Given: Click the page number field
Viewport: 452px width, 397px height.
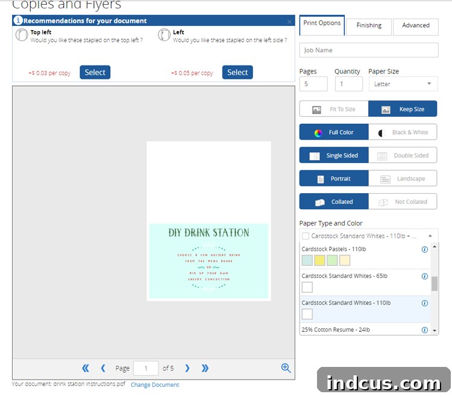Looking at the screenshot, I should [x=146, y=368].
